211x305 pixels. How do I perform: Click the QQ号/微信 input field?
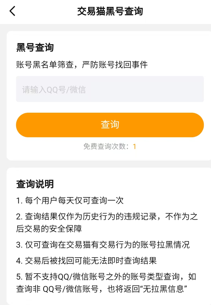click(x=110, y=89)
